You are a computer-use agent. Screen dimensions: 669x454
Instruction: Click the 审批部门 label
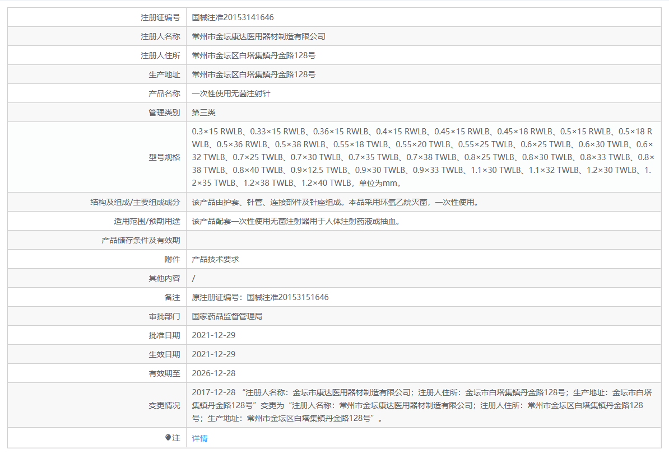click(x=164, y=316)
